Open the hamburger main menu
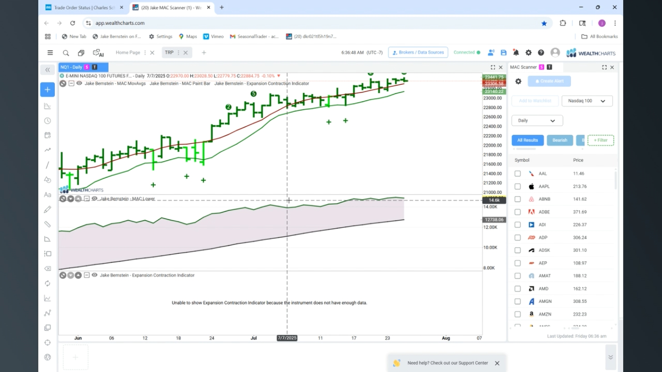 pos(50,53)
